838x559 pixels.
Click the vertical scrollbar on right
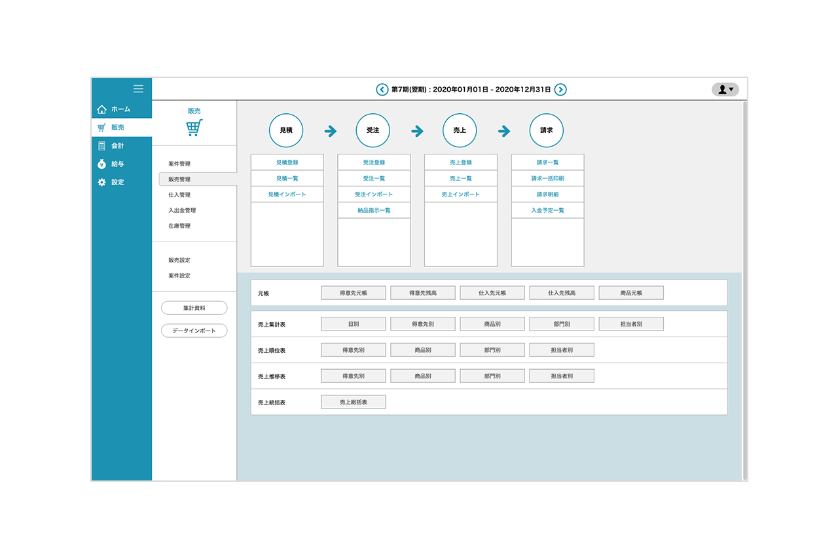[744, 291]
